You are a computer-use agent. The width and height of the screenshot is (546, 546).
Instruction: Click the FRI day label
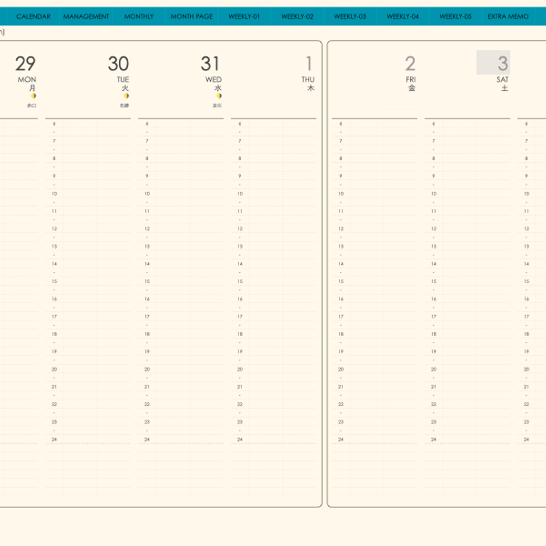[411, 80]
